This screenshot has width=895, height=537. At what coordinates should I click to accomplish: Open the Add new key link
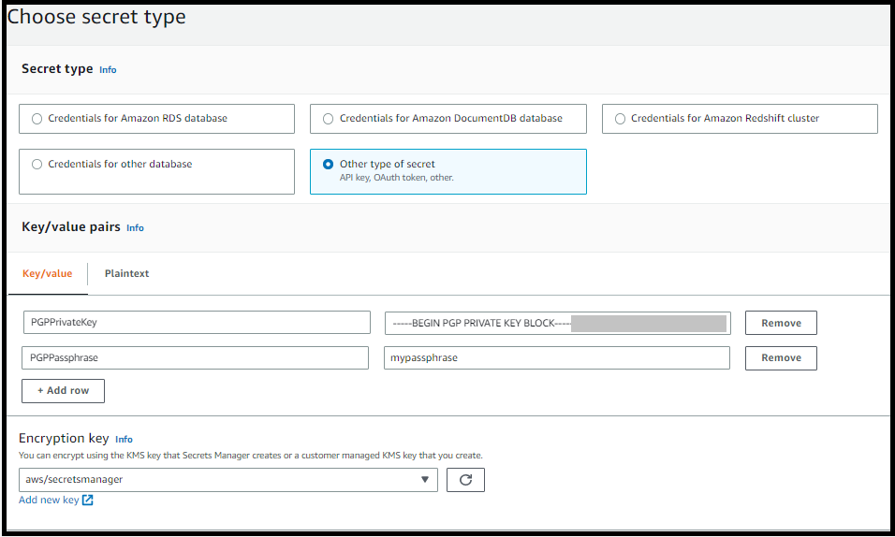(49, 501)
